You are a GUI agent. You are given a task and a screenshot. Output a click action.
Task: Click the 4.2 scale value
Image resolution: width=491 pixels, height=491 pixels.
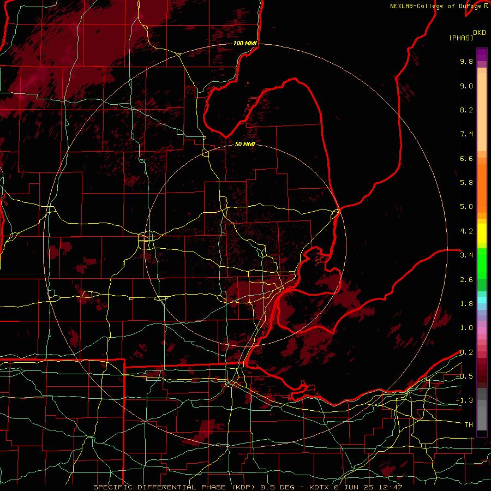point(466,231)
